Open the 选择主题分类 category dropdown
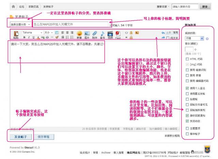The image size is (218, 159). click(x=19, y=25)
